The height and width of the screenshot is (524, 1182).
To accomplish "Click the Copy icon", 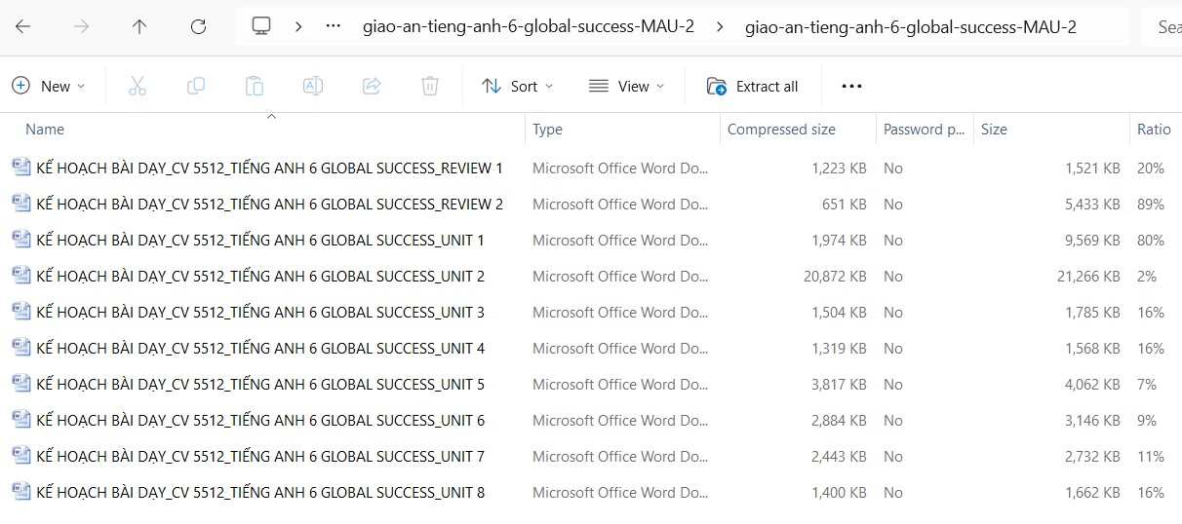I will (x=196, y=86).
